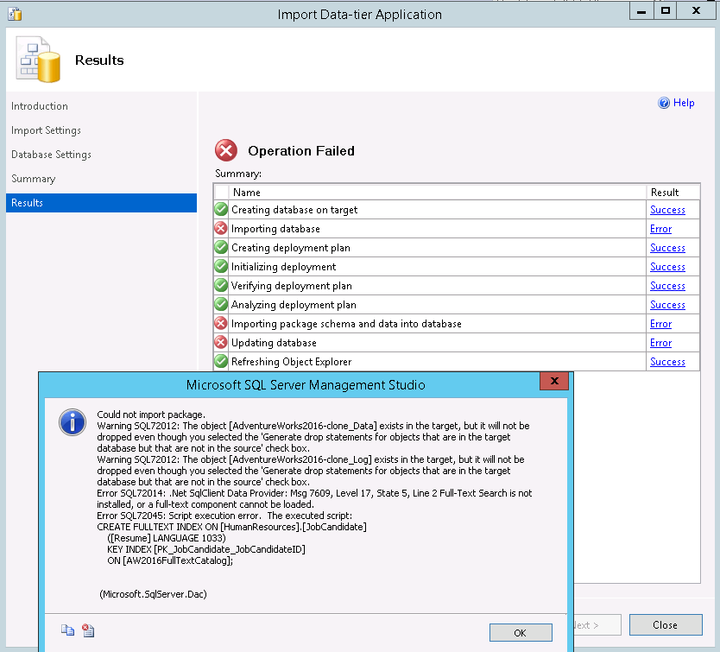Viewport: 720px width, 652px height.
Task: Click red error icon beside Importing package schema row
Action: coord(221,324)
